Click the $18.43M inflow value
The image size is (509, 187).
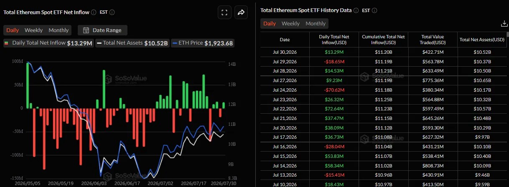pos(333,184)
